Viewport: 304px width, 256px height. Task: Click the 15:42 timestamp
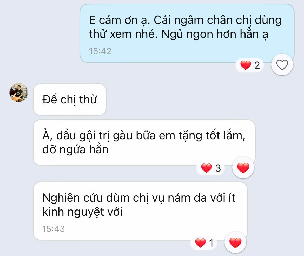[100, 51]
